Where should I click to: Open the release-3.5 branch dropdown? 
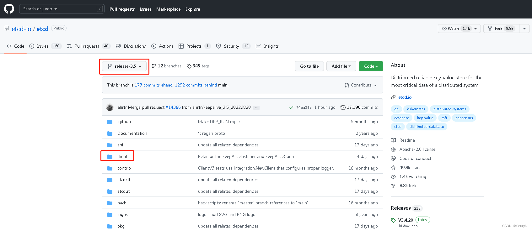click(124, 66)
